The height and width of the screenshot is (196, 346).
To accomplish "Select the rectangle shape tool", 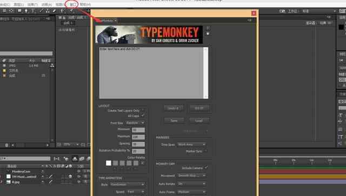I will (19, 11).
